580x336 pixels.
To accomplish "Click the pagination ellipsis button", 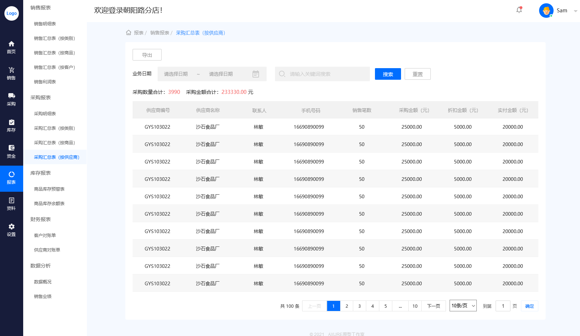I will (400, 306).
